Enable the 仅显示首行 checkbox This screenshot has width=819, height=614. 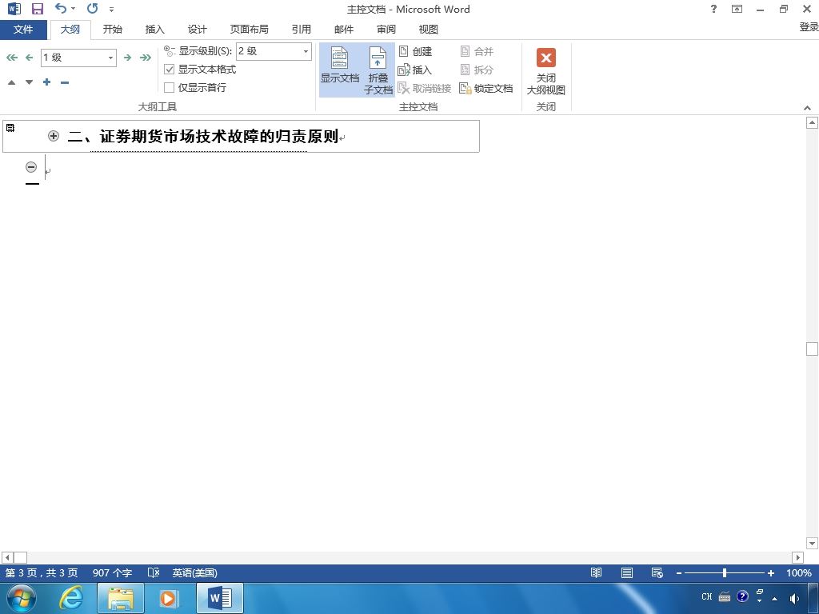[x=170, y=87]
